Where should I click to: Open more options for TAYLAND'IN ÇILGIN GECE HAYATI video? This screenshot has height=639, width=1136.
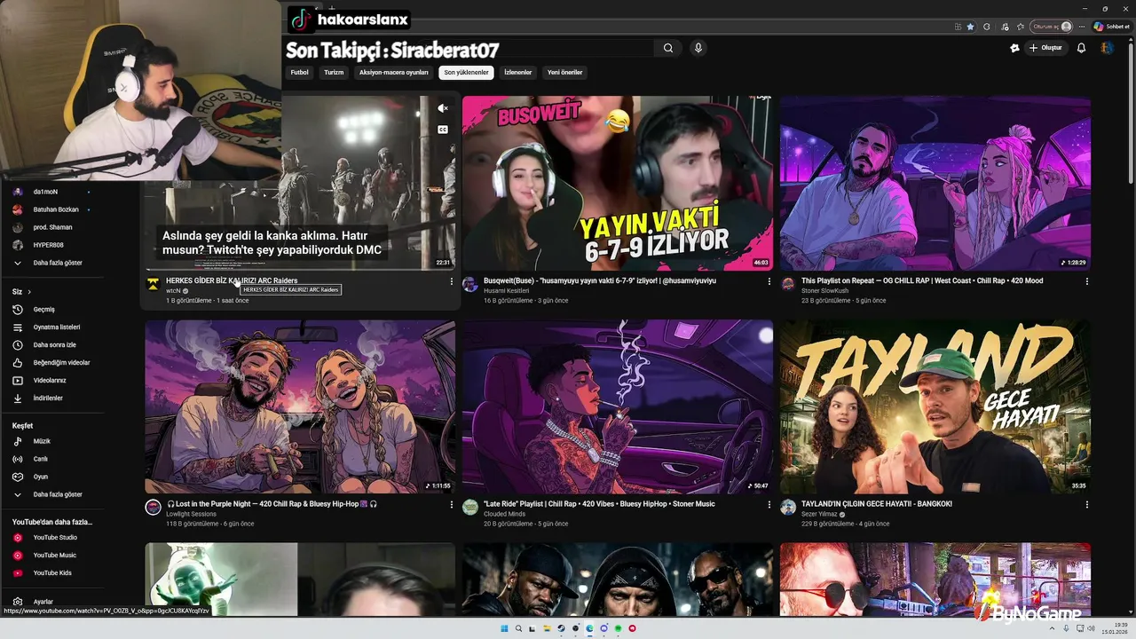pyautogui.click(x=1087, y=504)
